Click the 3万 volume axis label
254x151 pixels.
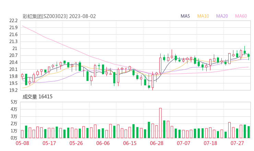[x=14, y=116]
